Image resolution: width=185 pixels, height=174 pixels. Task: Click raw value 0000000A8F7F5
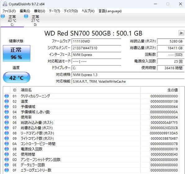(164, 123)
